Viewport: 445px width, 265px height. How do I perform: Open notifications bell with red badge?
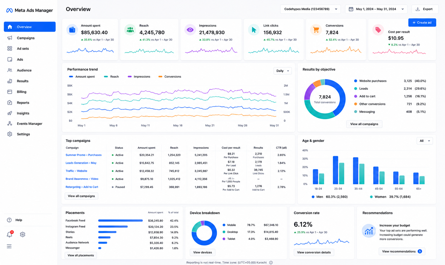(x=10, y=234)
